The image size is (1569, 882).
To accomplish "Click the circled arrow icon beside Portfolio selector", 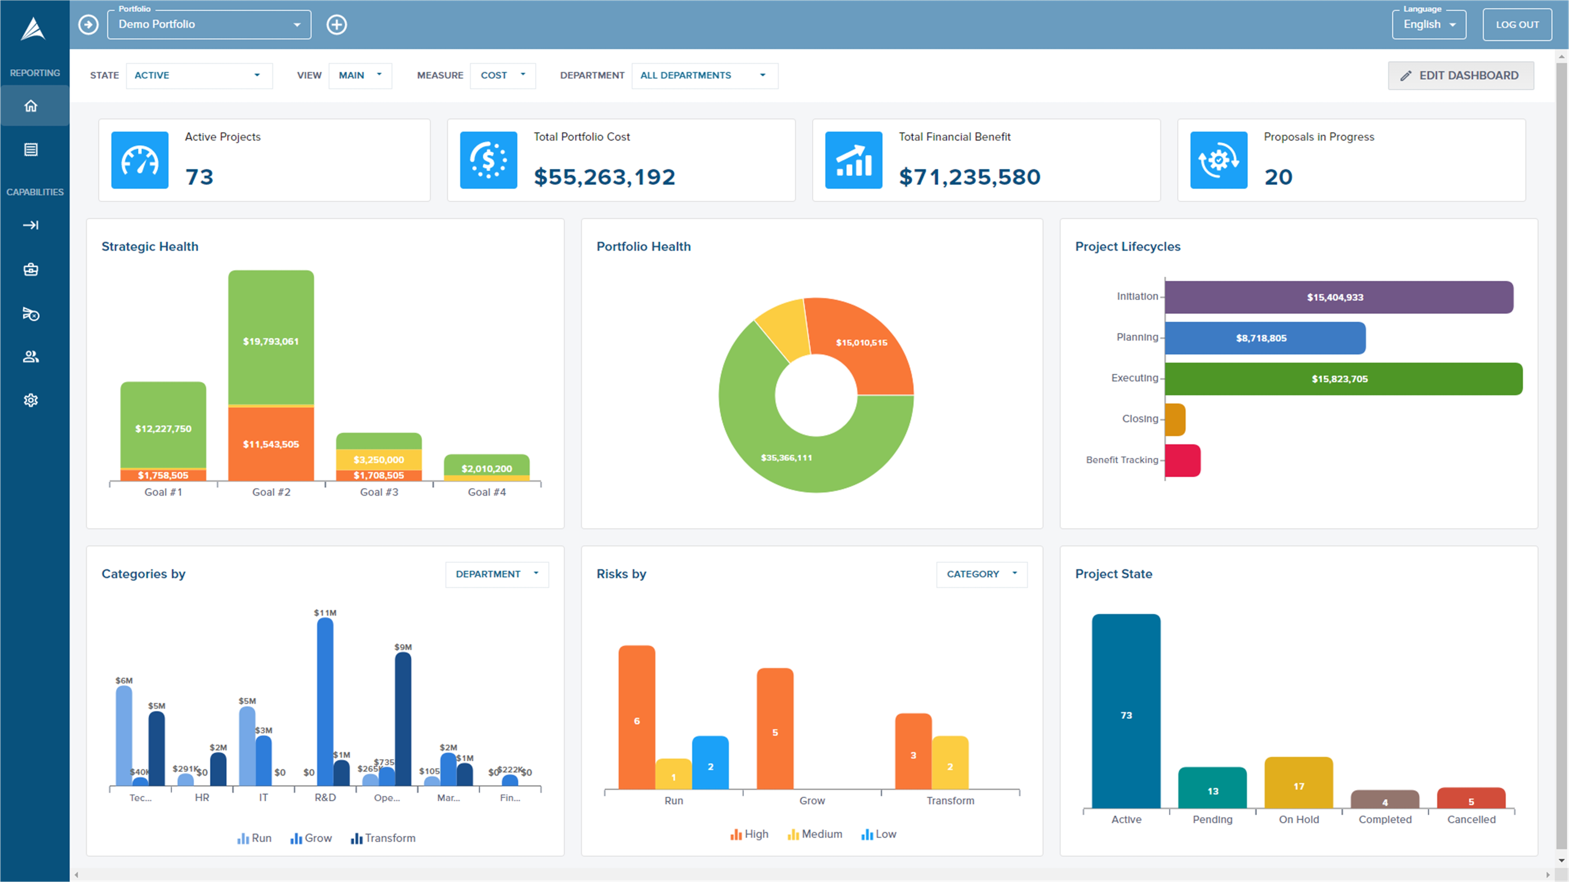I will pyautogui.click(x=88, y=24).
